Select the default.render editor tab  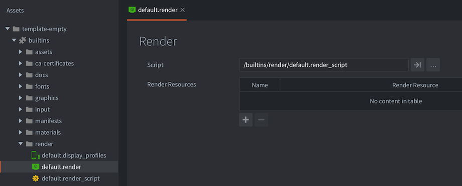coord(157,10)
